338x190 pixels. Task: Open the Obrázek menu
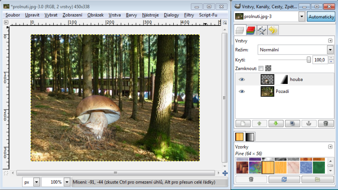coord(95,15)
